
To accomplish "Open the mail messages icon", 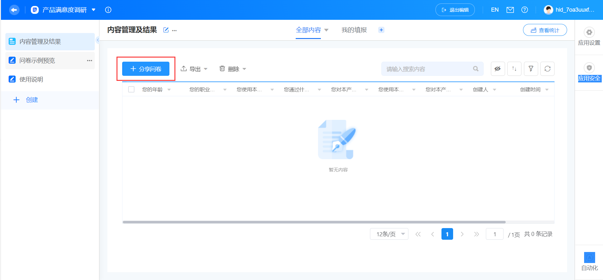I will click(x=510, y=10).
